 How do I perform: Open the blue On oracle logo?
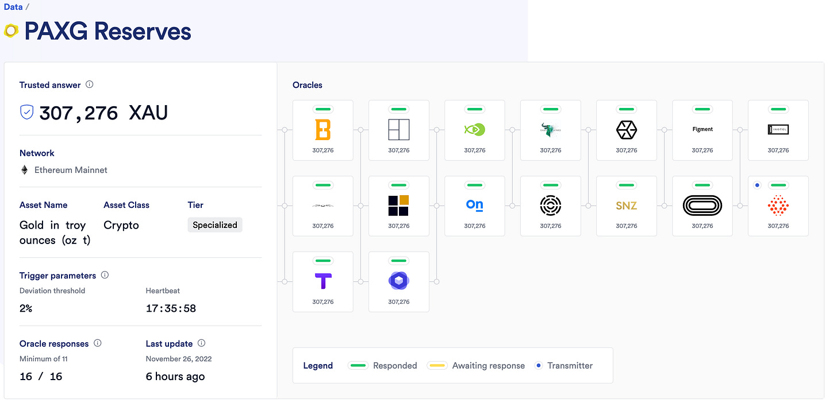coord(475,206)
